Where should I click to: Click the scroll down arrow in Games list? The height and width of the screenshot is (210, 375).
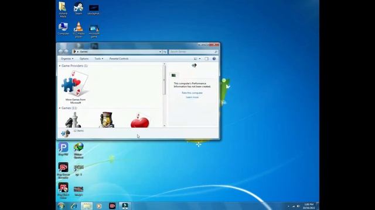[164, 125]
